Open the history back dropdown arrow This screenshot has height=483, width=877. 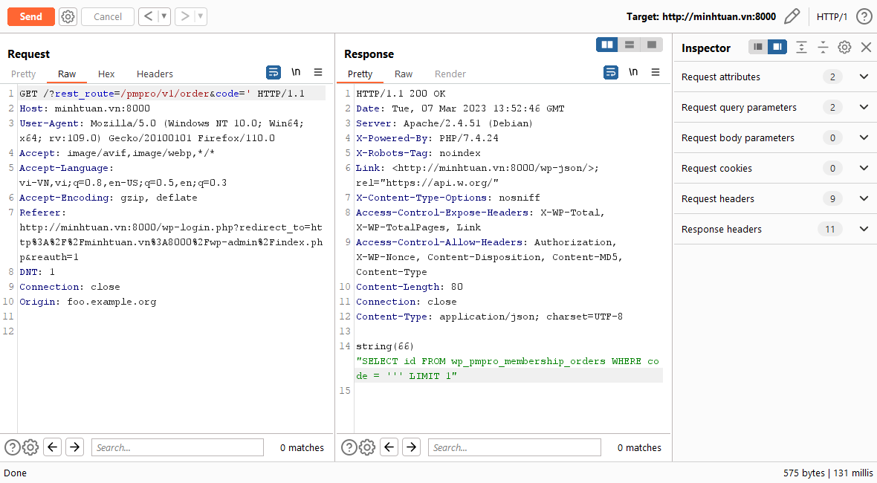click(164, 16)
